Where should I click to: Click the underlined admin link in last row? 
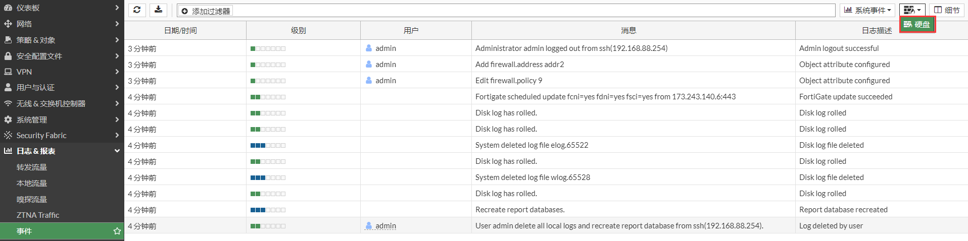[x=385, y=226]
